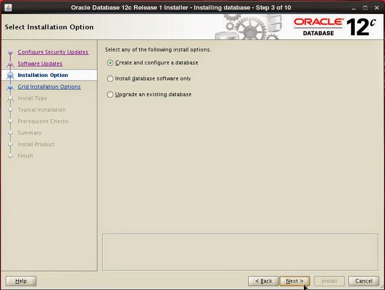This screenshot has height=290, width=385.
Task: Click the disabled Install button
Action: click(329, 281)
